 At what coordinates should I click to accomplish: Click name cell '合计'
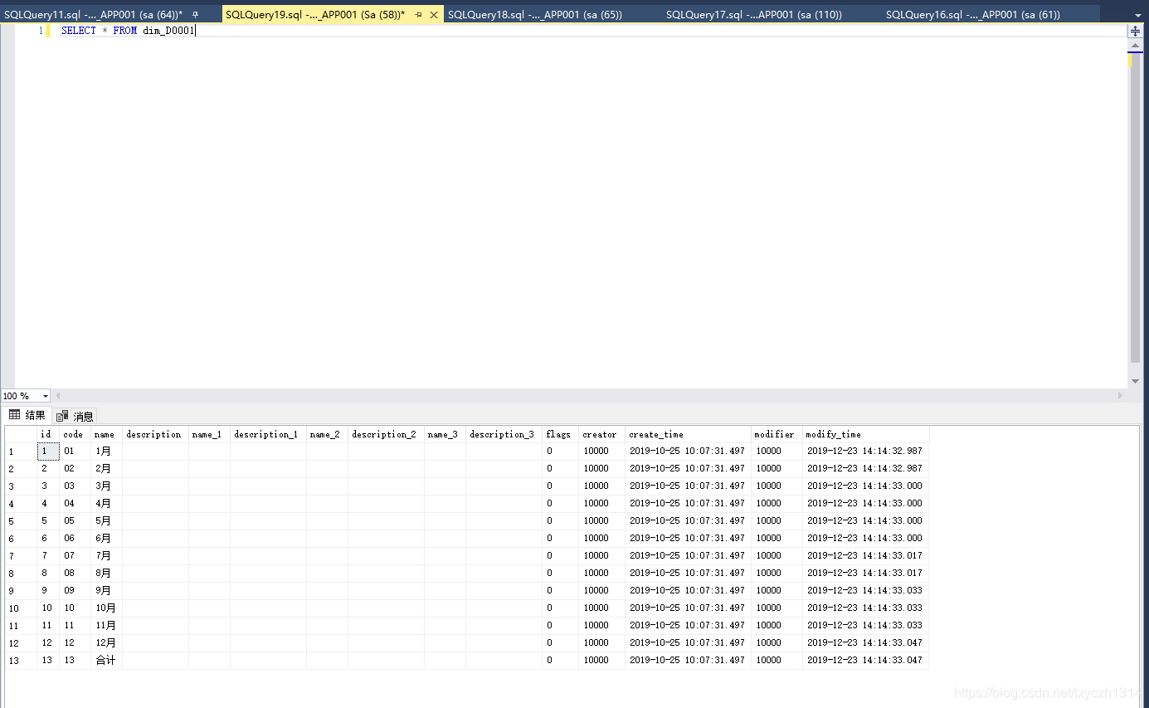coord(106,661)
